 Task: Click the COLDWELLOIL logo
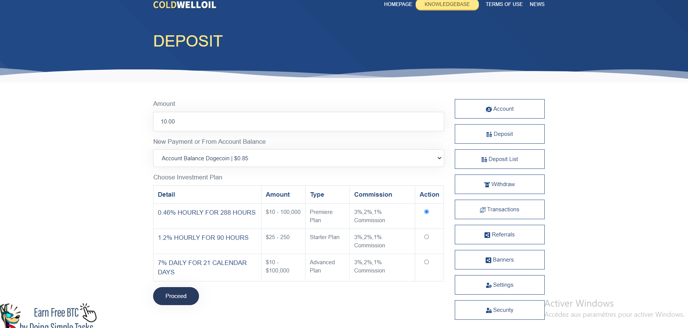(185, 5)
